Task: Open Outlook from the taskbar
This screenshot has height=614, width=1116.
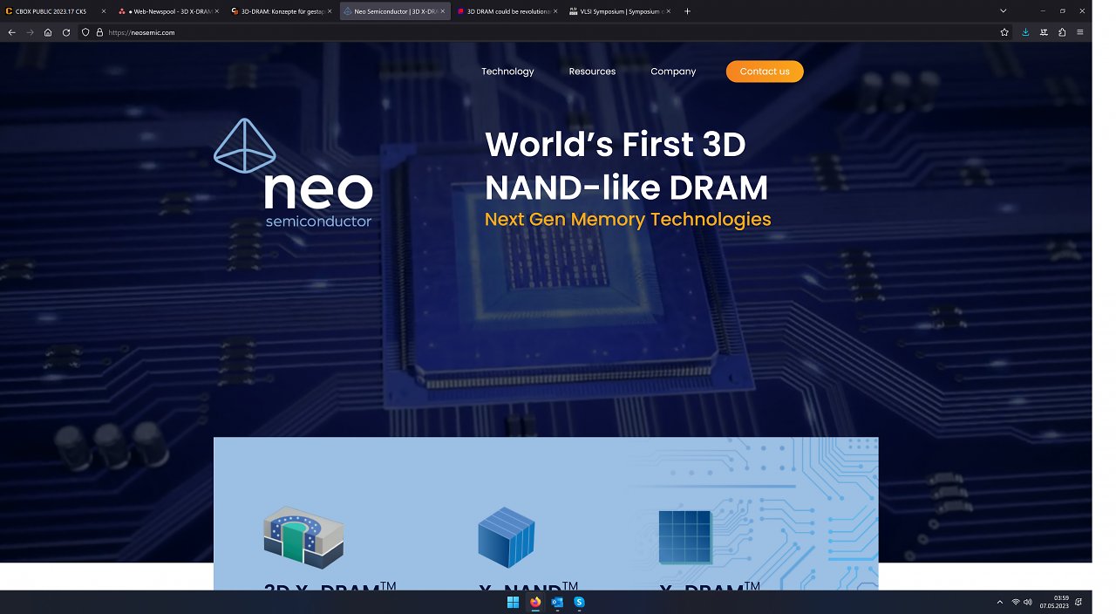Action: (557, 602)
